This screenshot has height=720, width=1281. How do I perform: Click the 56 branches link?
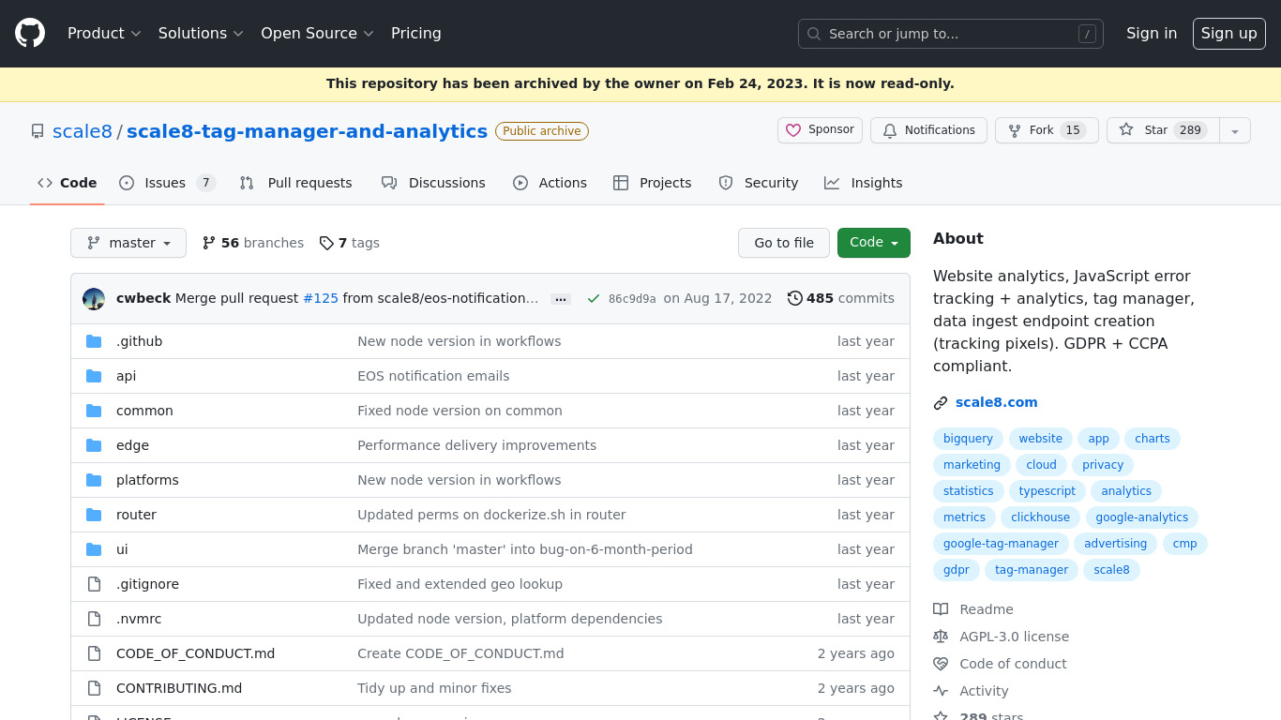[253, 243]
